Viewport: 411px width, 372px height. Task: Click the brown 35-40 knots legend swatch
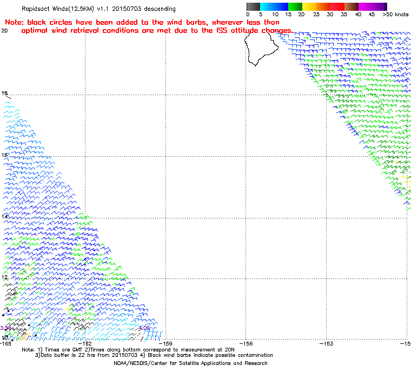point(352,6)
